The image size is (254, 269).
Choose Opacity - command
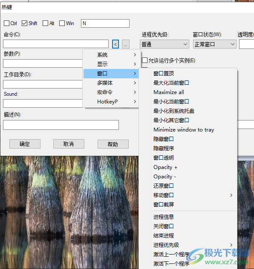point(188,176)
